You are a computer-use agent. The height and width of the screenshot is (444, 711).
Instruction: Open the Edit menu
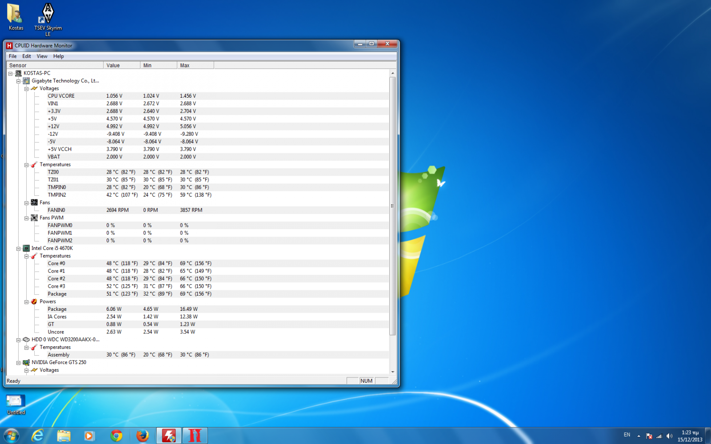[x=27, y=56]
